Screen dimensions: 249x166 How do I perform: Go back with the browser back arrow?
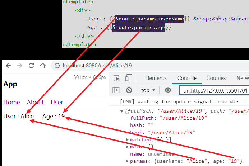coord(8,65)
